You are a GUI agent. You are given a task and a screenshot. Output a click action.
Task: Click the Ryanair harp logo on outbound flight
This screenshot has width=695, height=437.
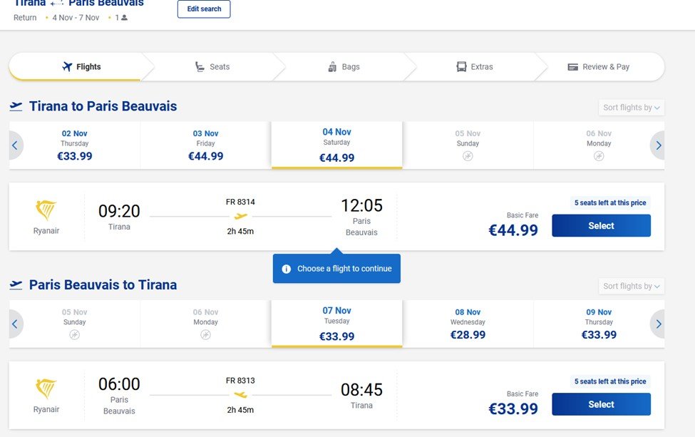click(46, 210)
